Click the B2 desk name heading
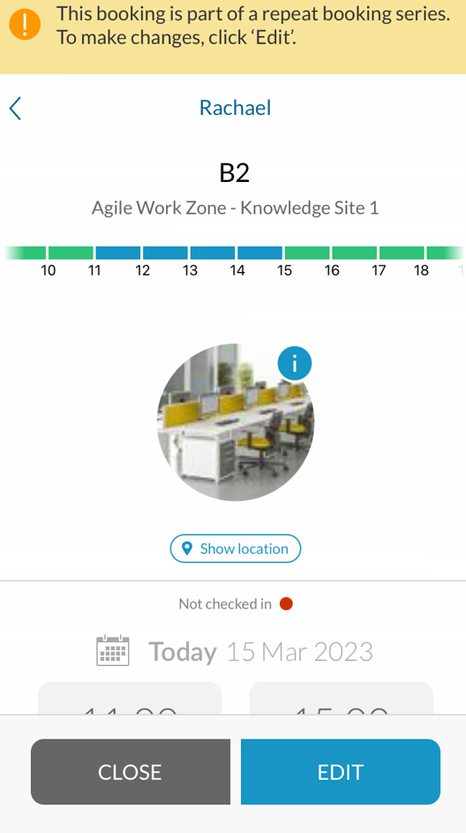Viewport: 466px width, 833px height. point(235,173)
